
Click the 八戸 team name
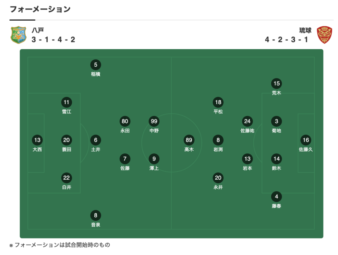click(x=38, y=30)
